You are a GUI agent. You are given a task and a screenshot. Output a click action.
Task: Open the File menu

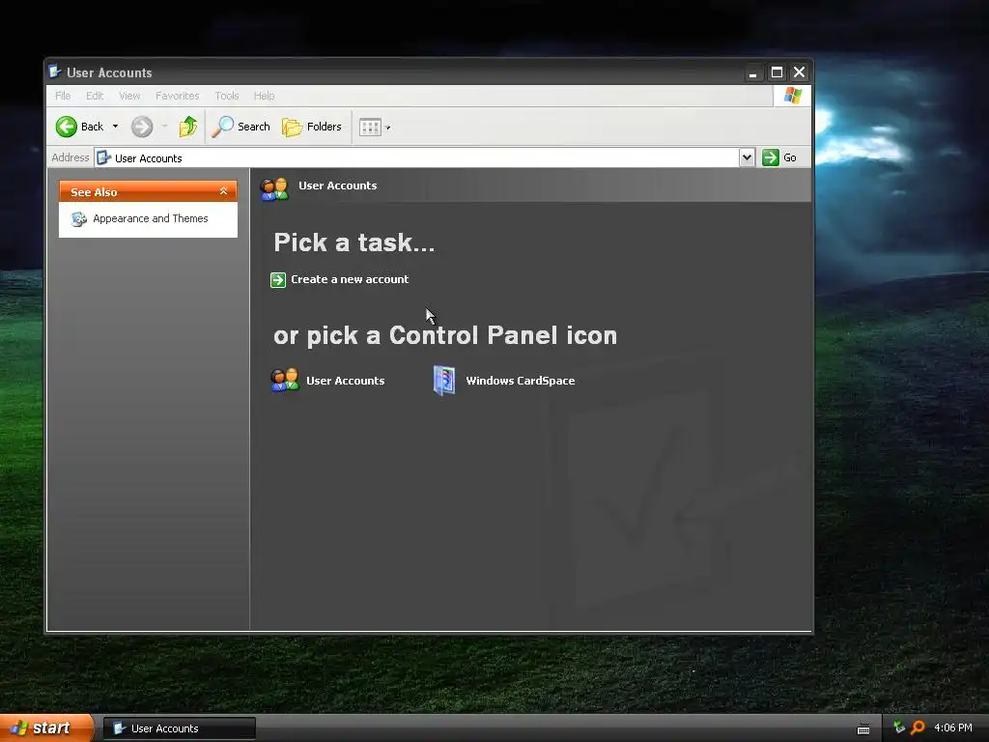(x=63, y=96)
